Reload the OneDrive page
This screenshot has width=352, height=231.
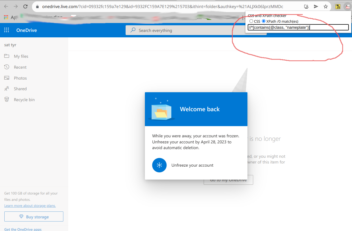25,6
